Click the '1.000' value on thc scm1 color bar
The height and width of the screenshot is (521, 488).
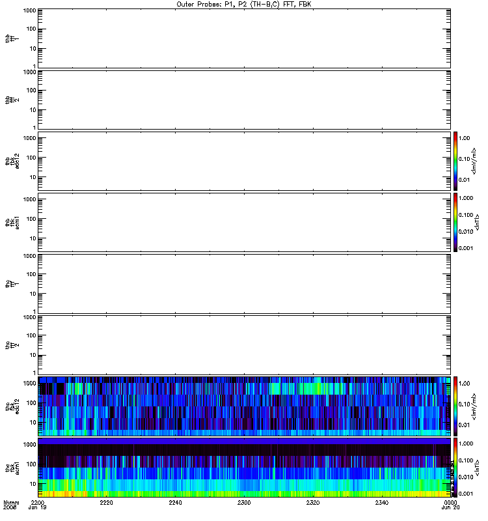coord(466,444)
